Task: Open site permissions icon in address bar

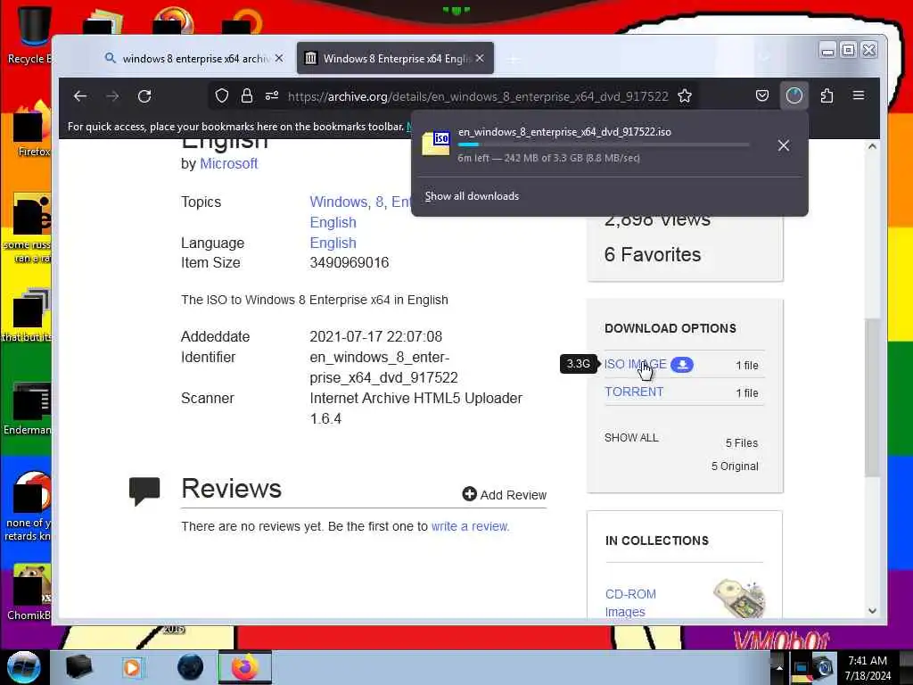Action: (272, 95)
